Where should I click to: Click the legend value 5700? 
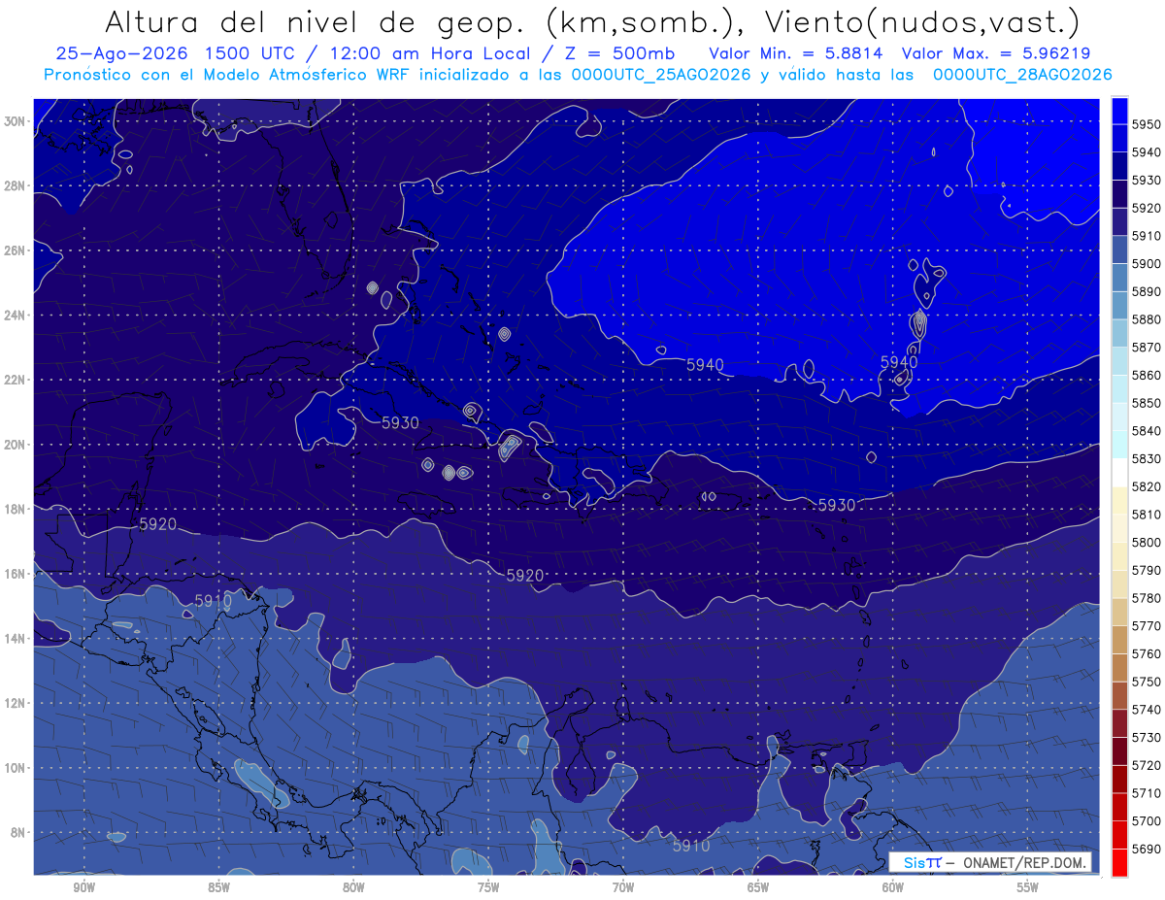coord(1146,820)
